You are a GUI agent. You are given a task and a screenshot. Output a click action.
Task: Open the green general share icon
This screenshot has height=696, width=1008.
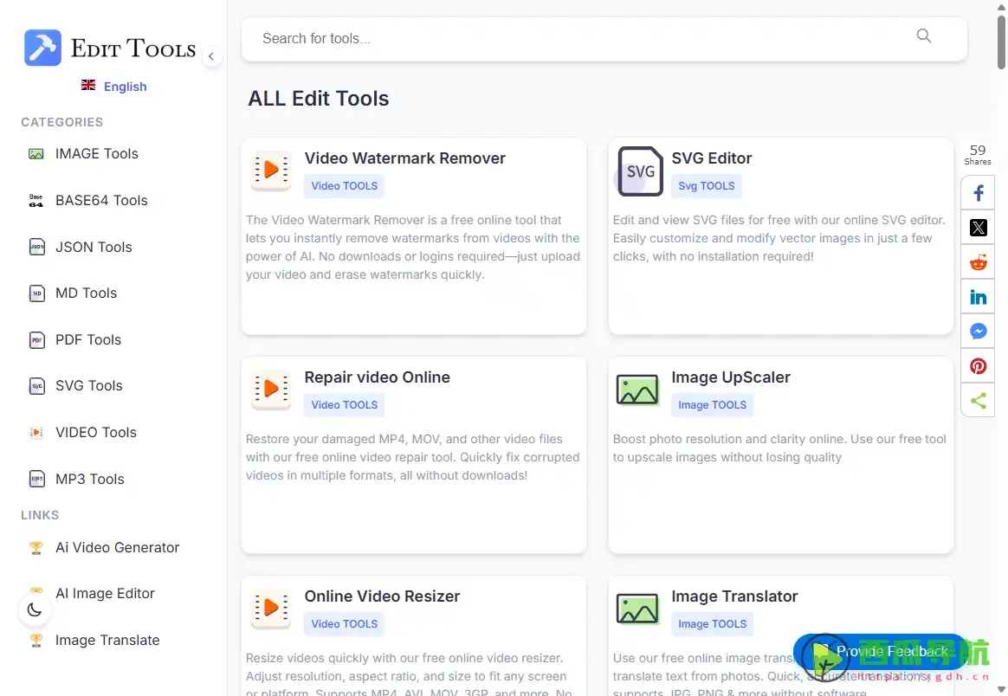pos(978,401)
